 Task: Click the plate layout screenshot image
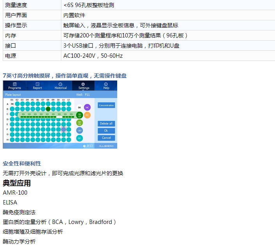click(x=60, y=114)
